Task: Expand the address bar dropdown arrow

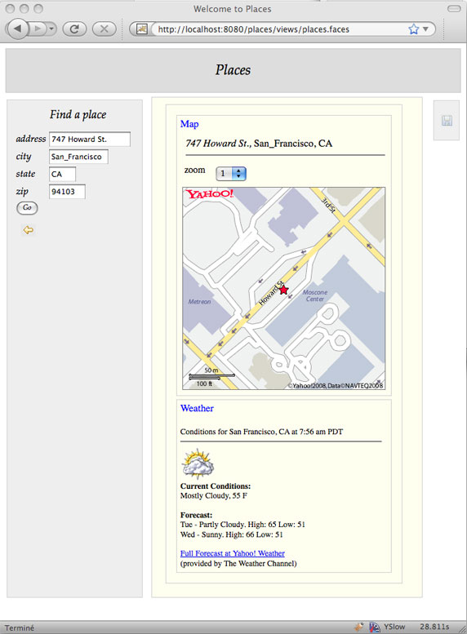Action: [x=425, y=29]
